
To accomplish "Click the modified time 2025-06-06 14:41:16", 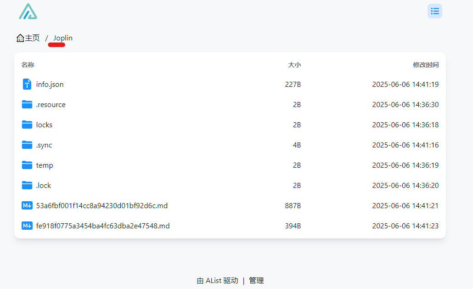I will click(405, 145).
